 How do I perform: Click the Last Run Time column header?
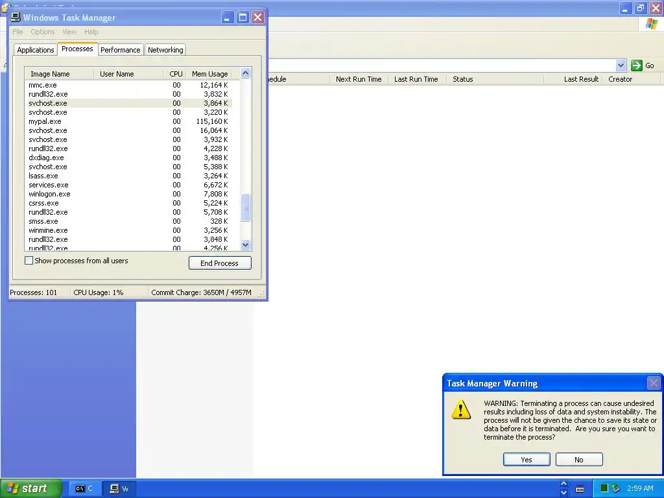416,79
